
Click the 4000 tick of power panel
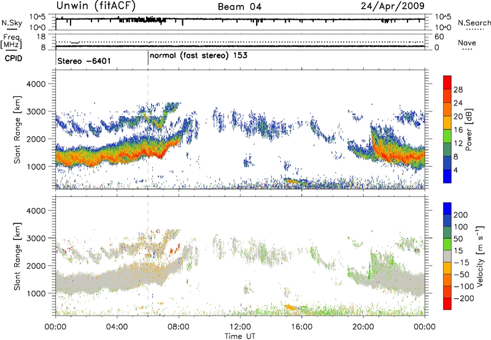[x=36, y=84]
